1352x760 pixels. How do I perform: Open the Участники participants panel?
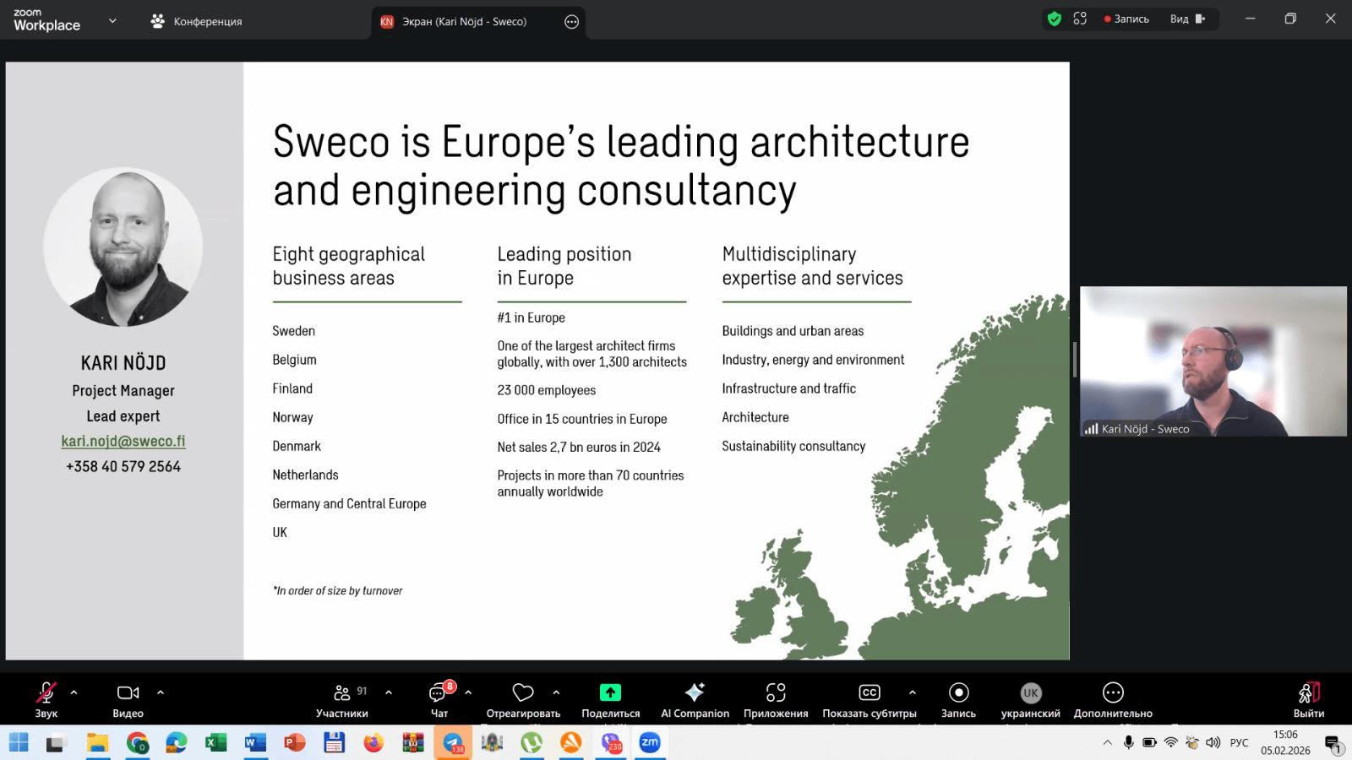(341, 694)
